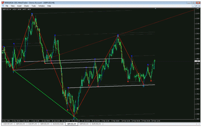Switch to the AUDUSD,Daily chart tab
Screen dimensions: 202x127
[58, 124]
